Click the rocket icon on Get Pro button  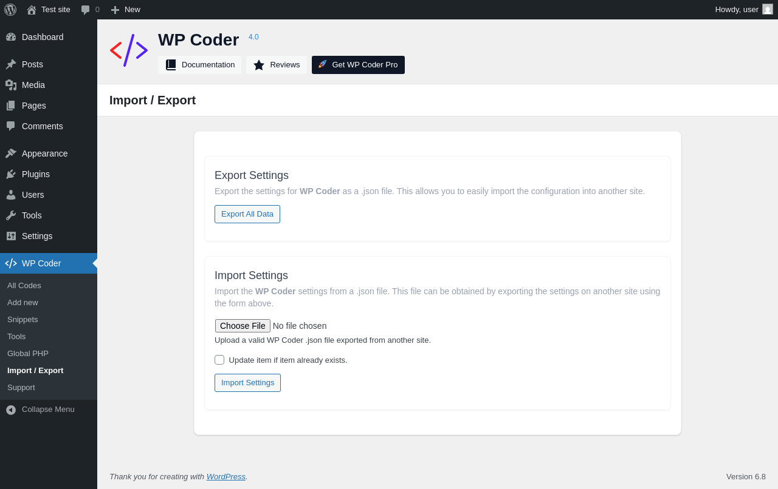(x=323, y=64)
